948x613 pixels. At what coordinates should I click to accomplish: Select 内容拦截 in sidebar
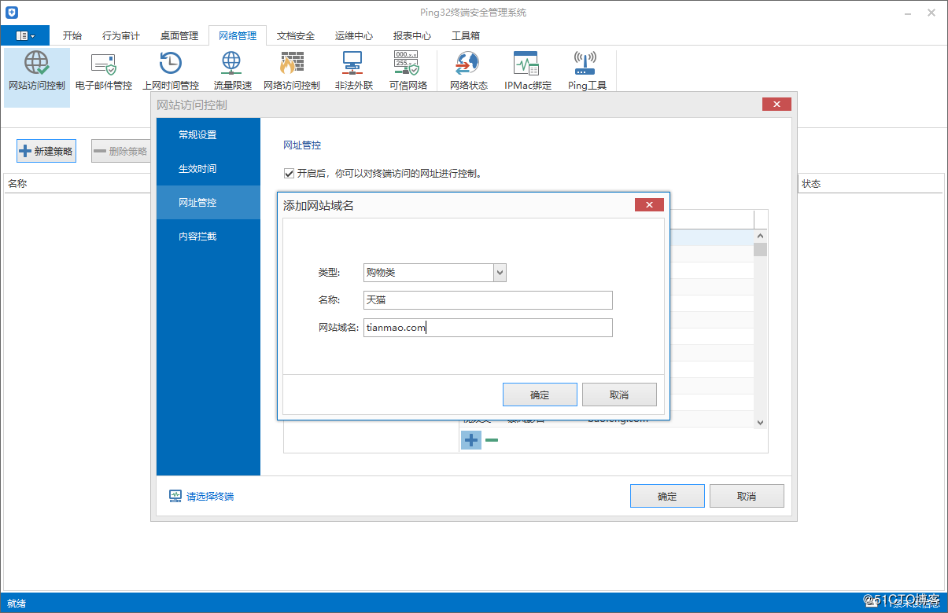tap(208, 237)
